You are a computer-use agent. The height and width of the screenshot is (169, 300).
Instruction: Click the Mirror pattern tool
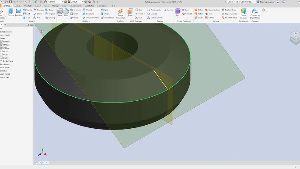tap(168, 10)
